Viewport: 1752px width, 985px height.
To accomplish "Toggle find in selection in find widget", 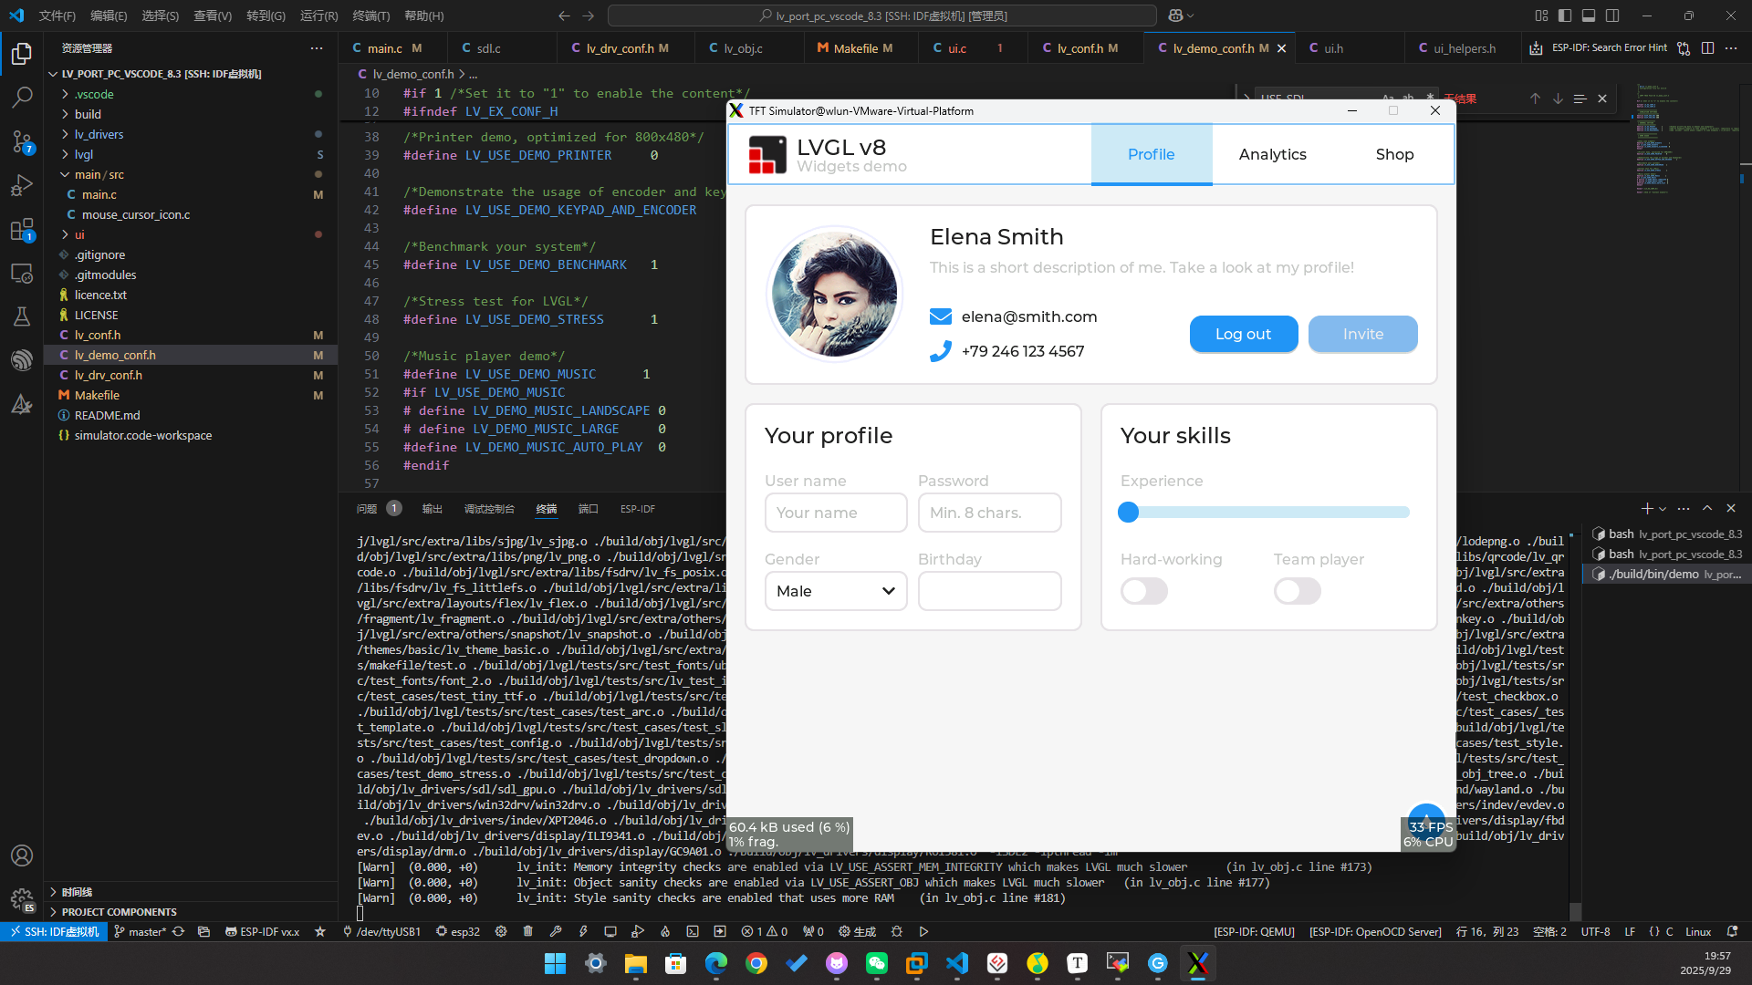I will [1580, 98].
